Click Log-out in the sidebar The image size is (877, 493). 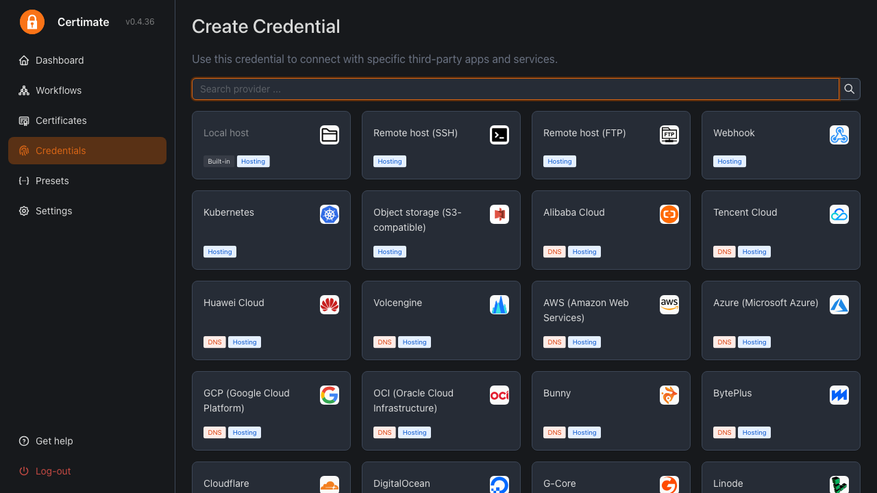coord(87,471)
